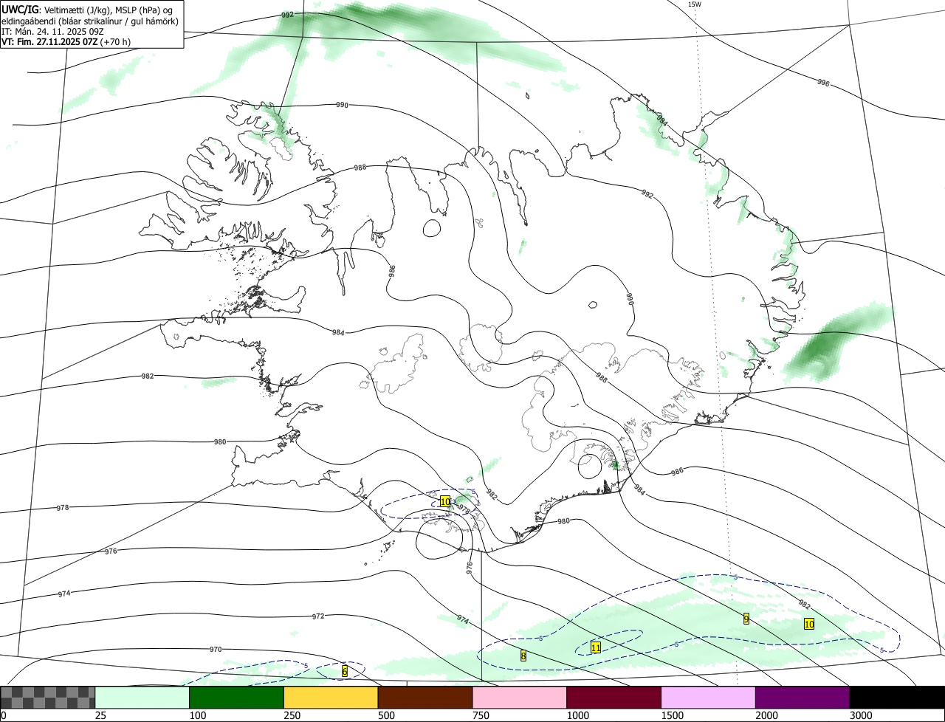
Task: Click the yellow 10 marker below the 982 offshore label
Action: tap(809, 624)
